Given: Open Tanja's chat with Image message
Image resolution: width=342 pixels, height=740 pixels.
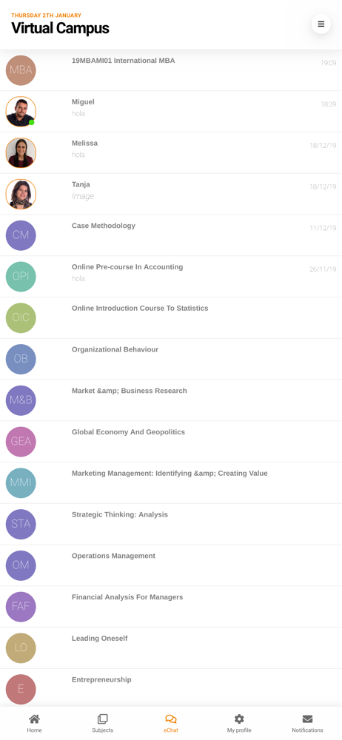Looking at the screenshot, I should (x=171, y=194).
